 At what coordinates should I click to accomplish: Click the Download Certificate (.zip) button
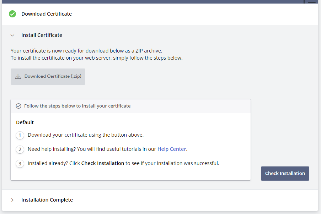pos(48,77)
